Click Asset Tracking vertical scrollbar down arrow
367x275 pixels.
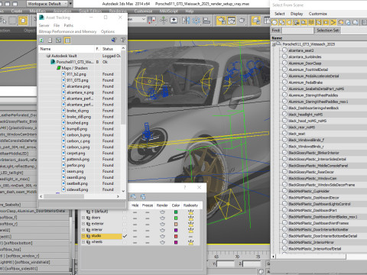click(x=123, y=191)
